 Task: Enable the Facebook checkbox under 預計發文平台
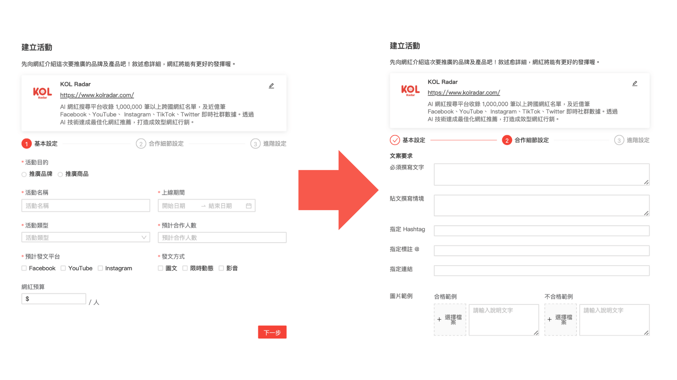coord(24,268)
